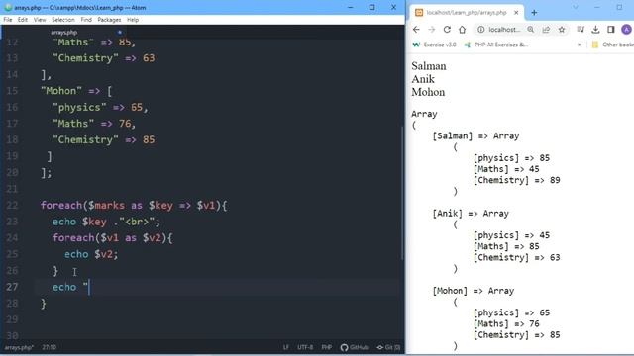This screenshot has height=356, width=634.
Task: Bookmark this tab with the star icon
Action: [562, 30]
